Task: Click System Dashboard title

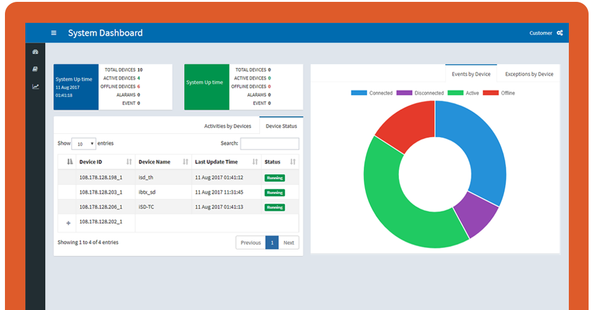Action: click(105, 33)
